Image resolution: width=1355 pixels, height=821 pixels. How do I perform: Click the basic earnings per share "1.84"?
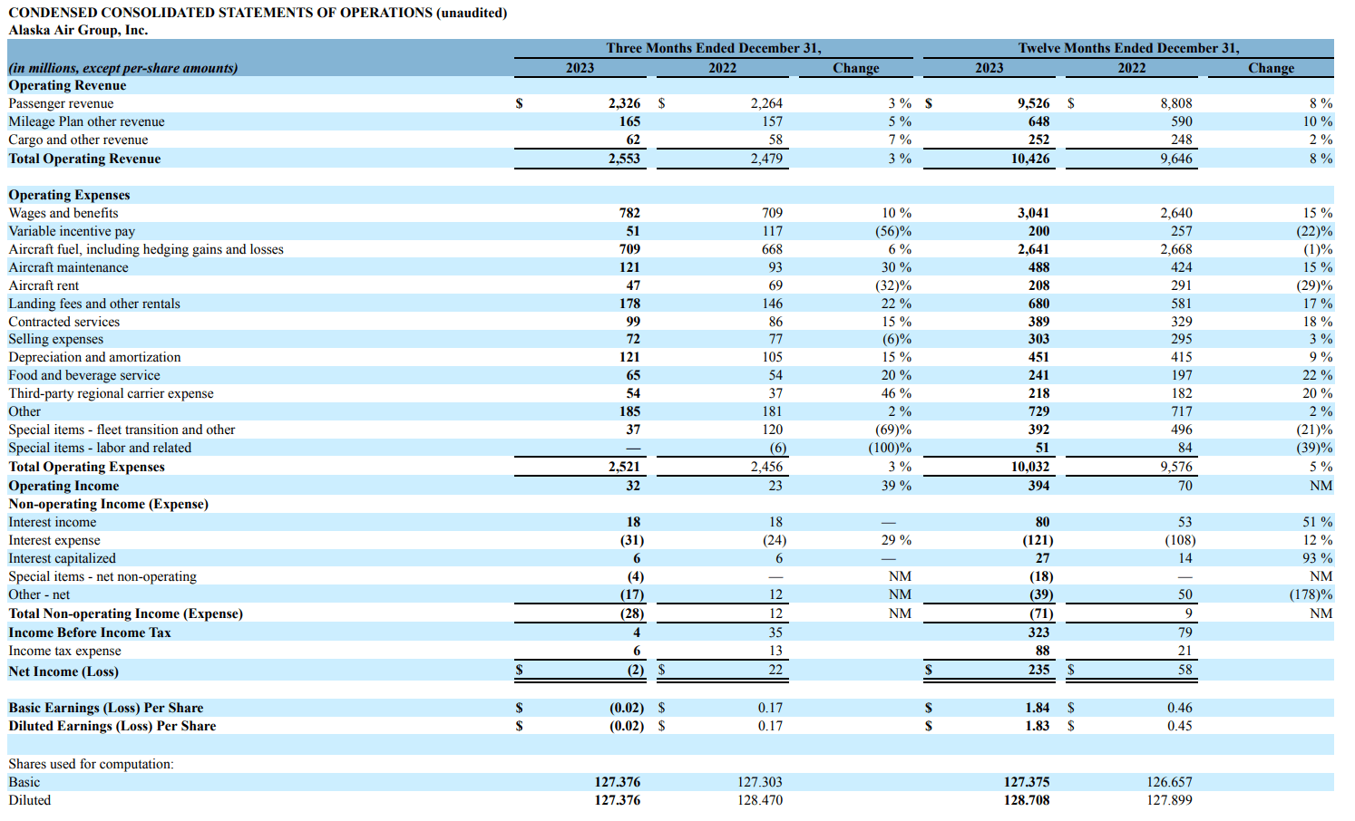coord(1037,708)
